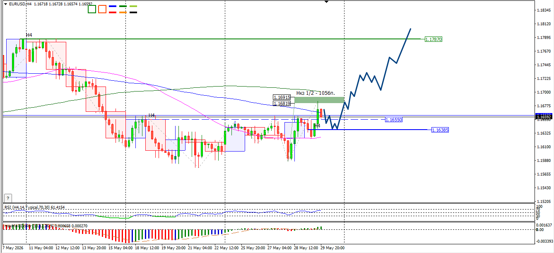This screenshot has height=253, width=554.
Task: Pick the orange line color swatch
Action: (x=123, y=12)
